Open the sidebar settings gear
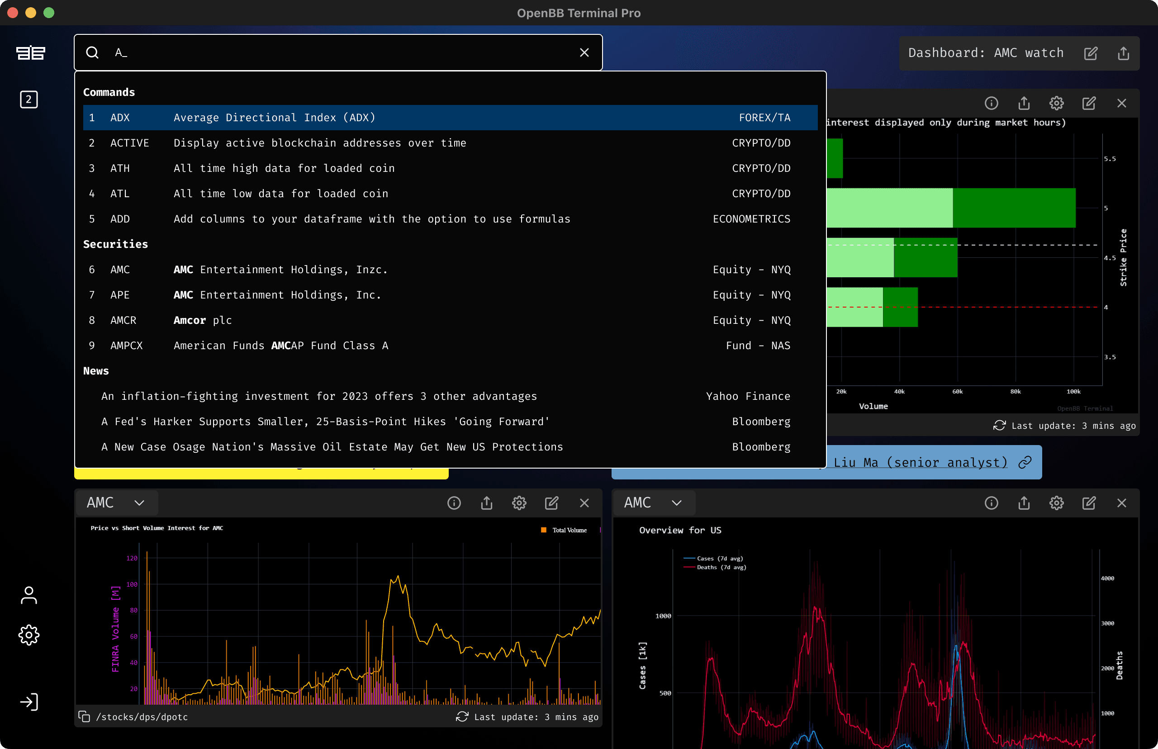 pos(28,635)
